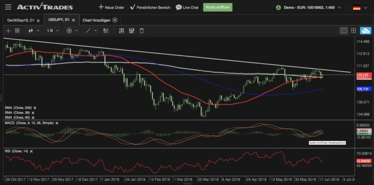
Task: Click the zoom-in plus circle icon
Action: click(69, 31)
